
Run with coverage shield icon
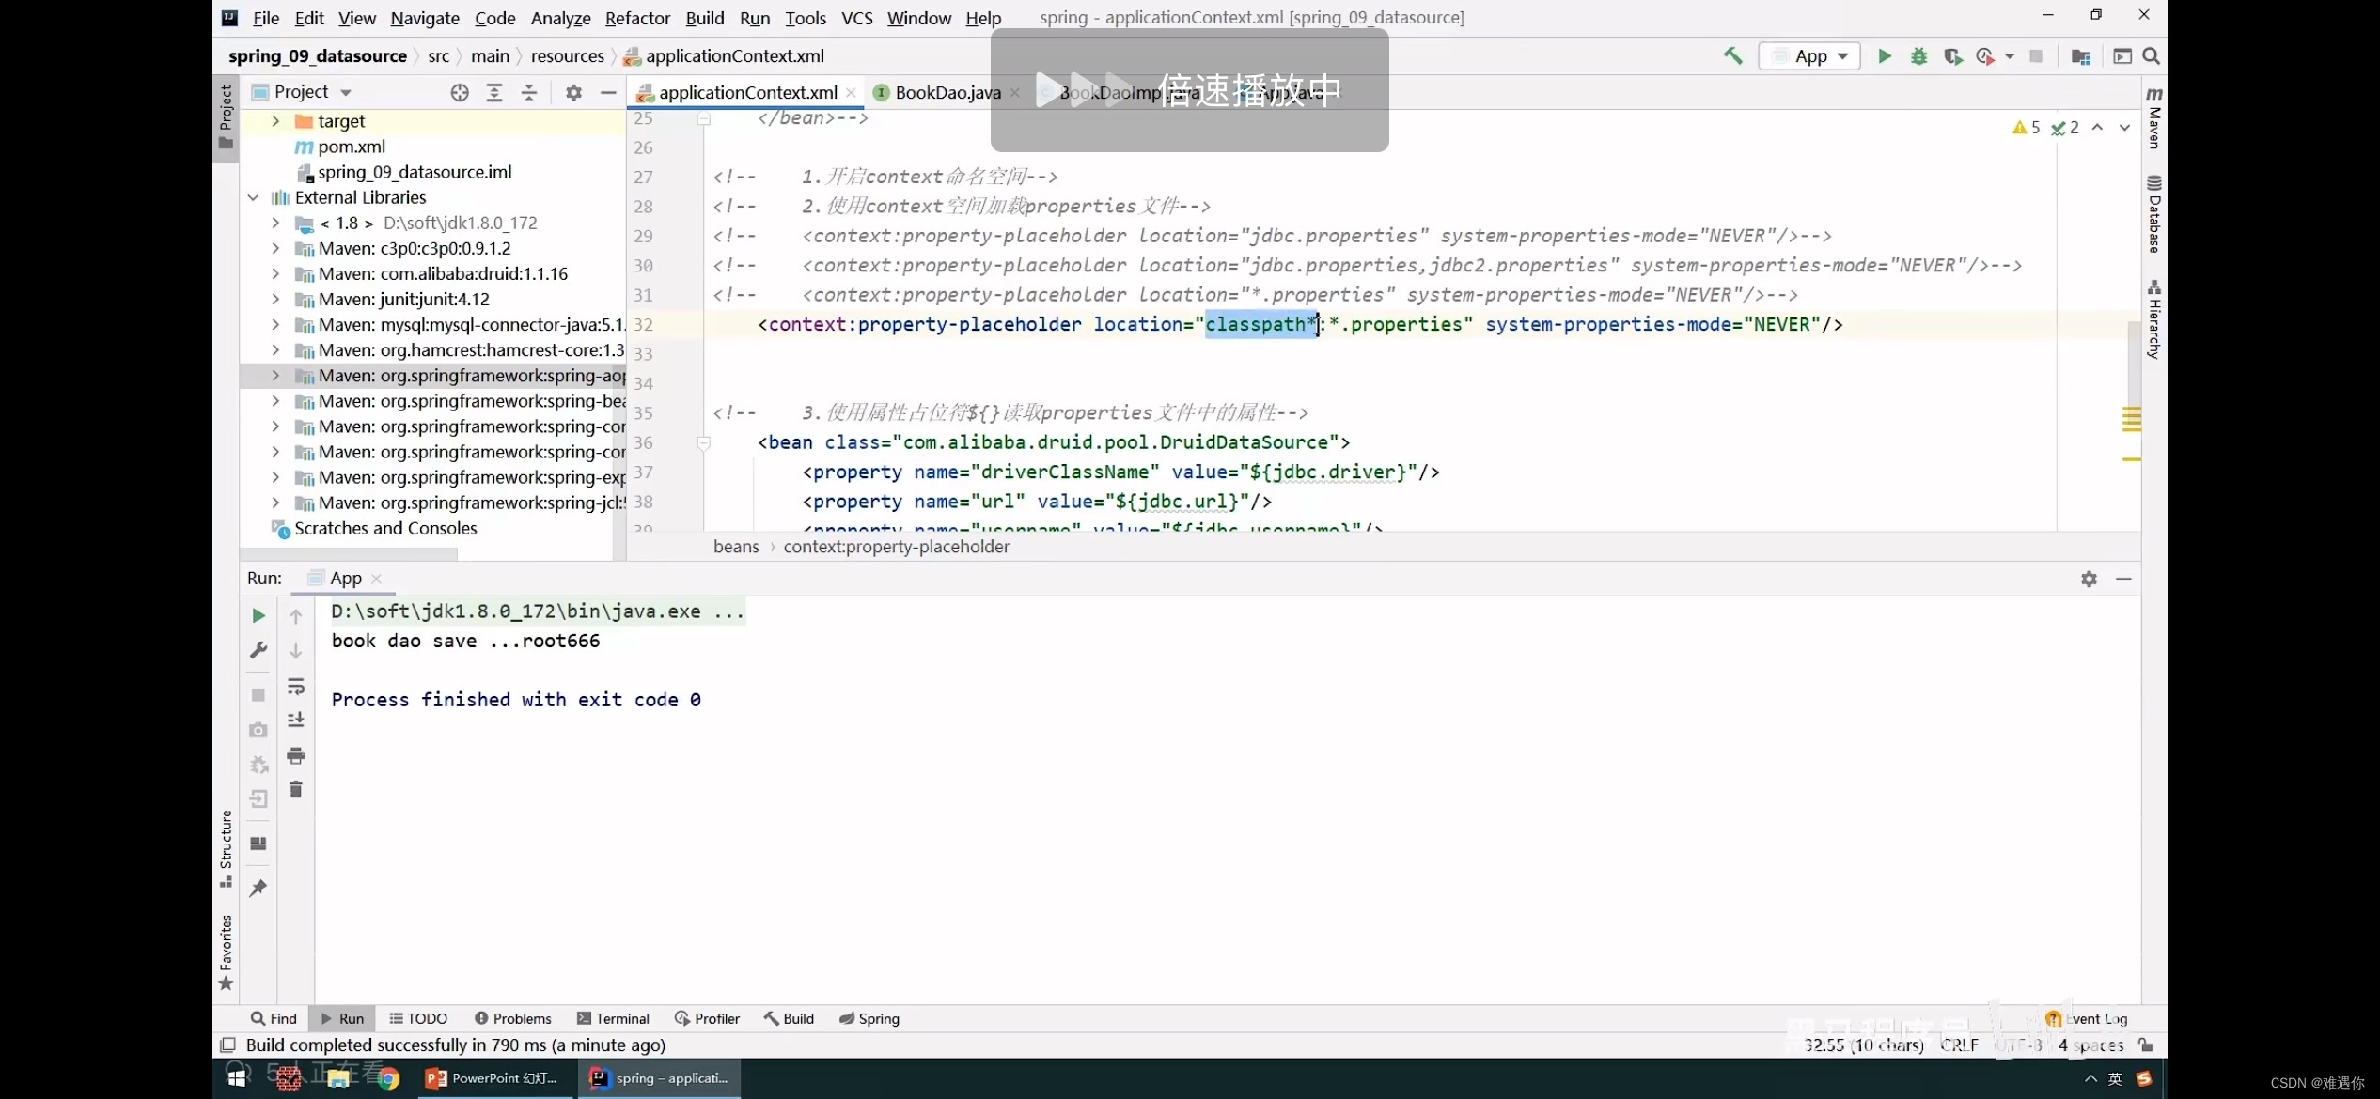pos(1952,56)
